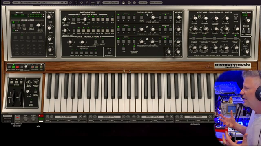Click the magnifier zoom icon
The image size is (261, 146).
click(87, 2)
